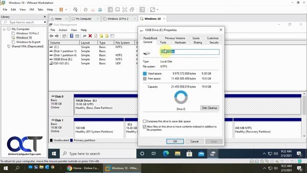Switch to the Windows 10 Pro 2 tab

click(118, 19)
